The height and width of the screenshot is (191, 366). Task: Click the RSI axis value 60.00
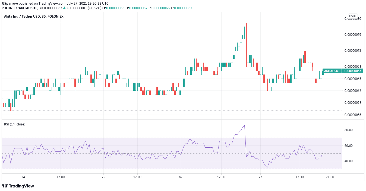[x=348, y=146]
